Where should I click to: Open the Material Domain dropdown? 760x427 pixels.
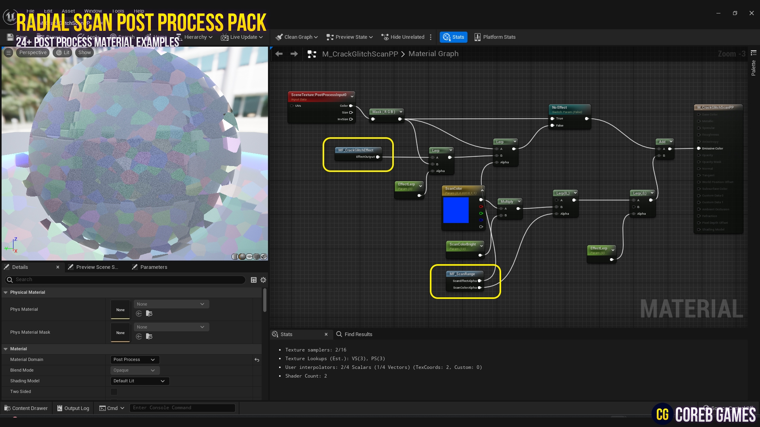click(135, 359)
